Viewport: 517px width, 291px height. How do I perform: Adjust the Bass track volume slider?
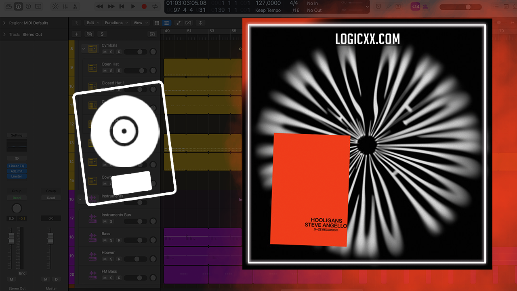point(135,240)
